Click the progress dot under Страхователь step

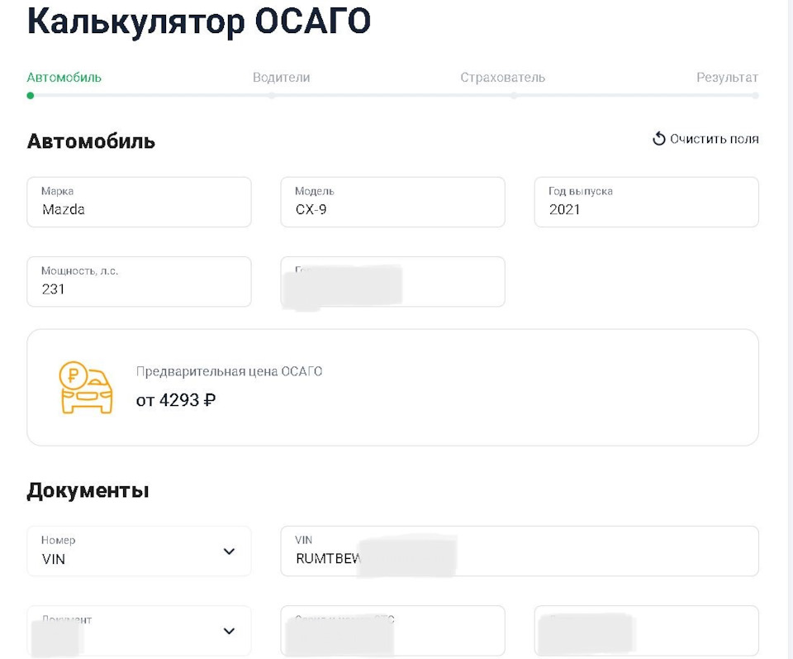[x=514, y=96]
